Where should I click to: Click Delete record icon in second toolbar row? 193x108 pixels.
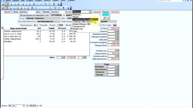50,8
